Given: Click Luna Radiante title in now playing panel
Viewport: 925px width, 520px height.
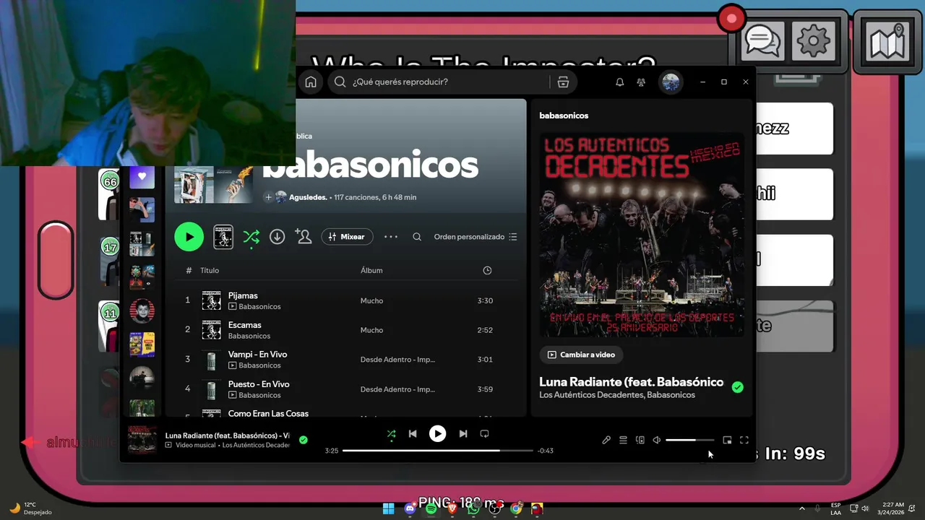Looking at the screenshot, I should click(632, 381).
